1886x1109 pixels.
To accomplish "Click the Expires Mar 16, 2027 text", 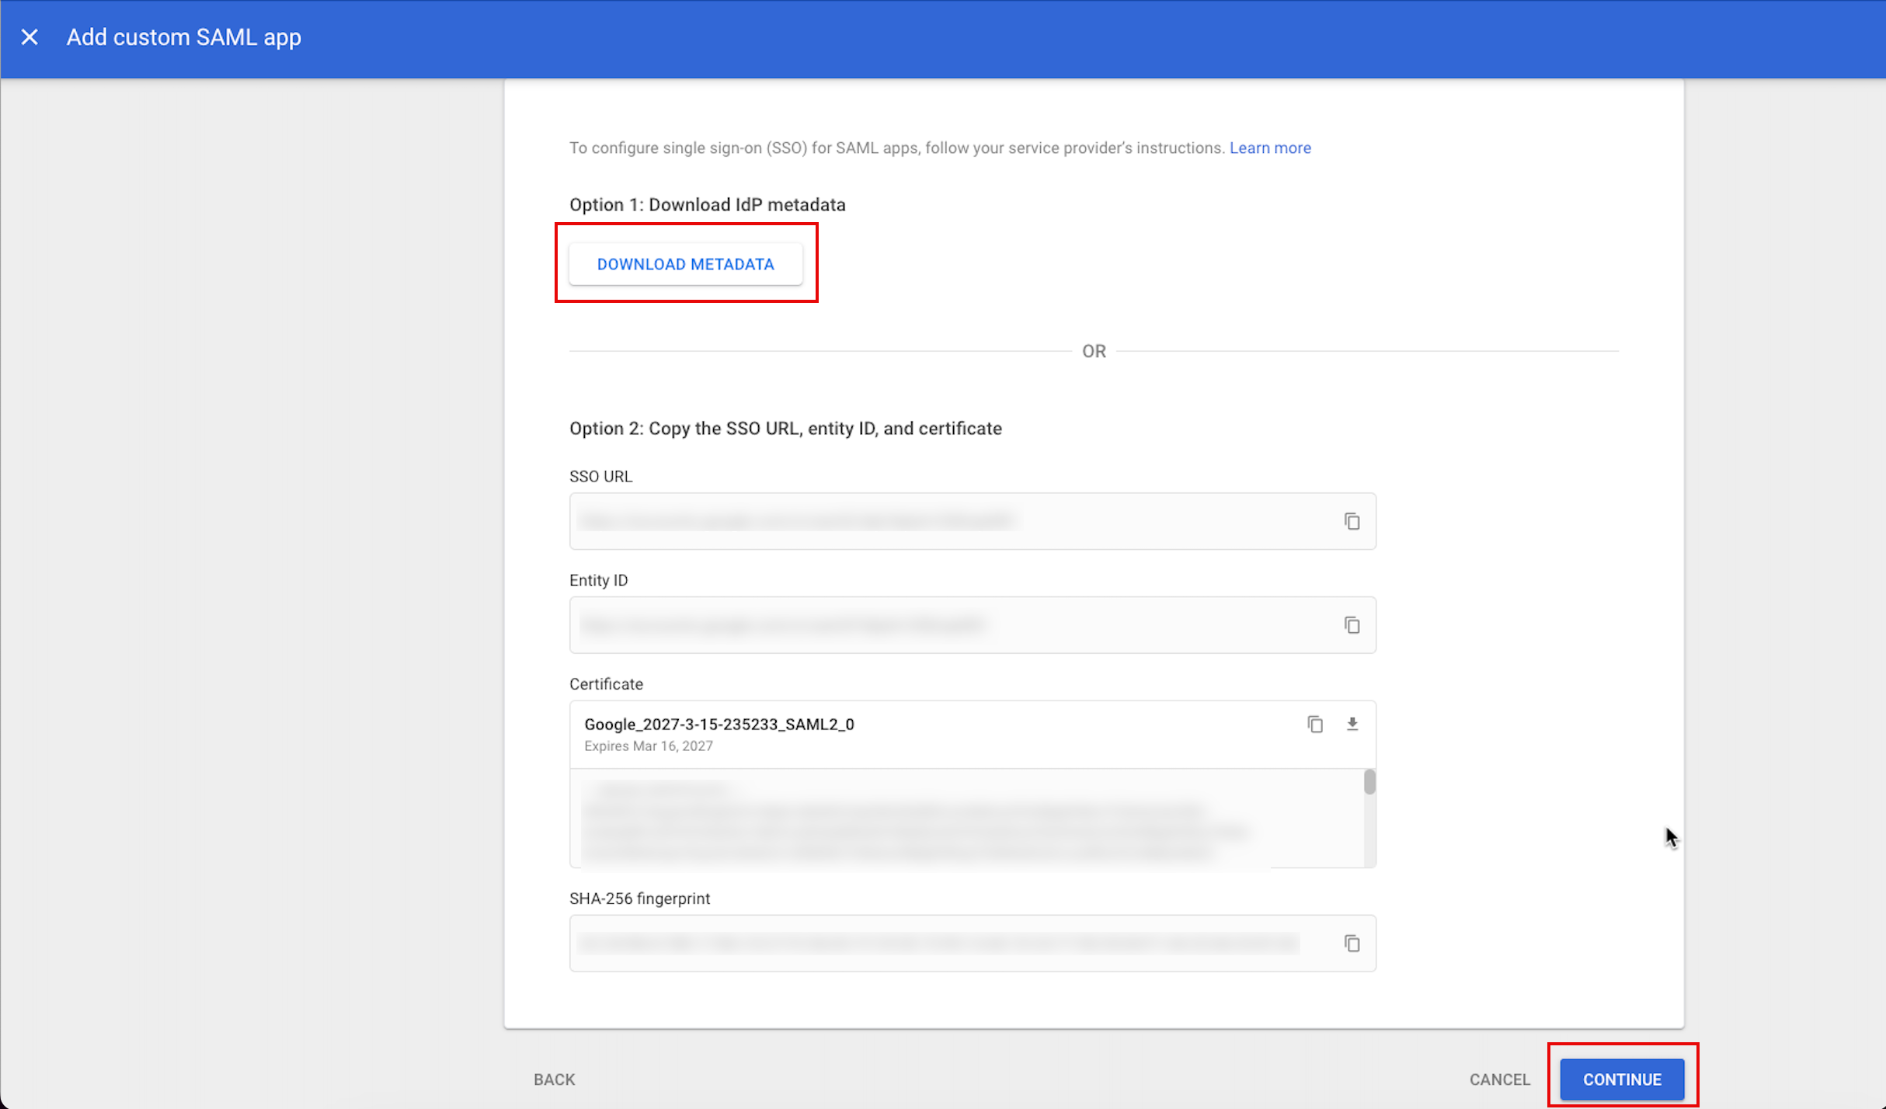I will (648, 746).
